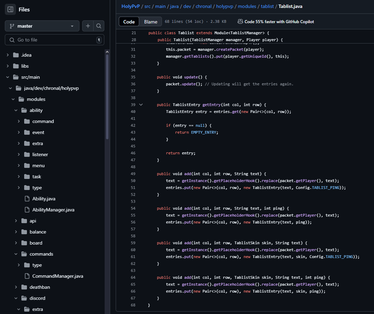This screenshot has height=314, width=374.
Task: Expand the board folder chevron
Action: (x=16, y=243)
